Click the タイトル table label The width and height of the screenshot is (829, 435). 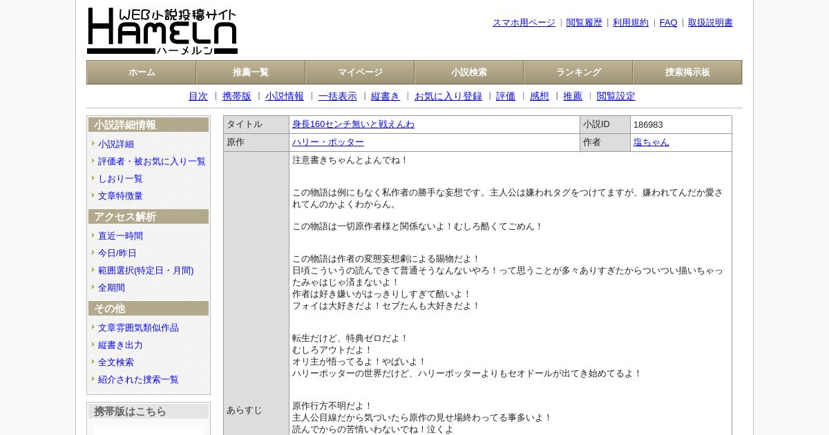[x=245, y=124]
